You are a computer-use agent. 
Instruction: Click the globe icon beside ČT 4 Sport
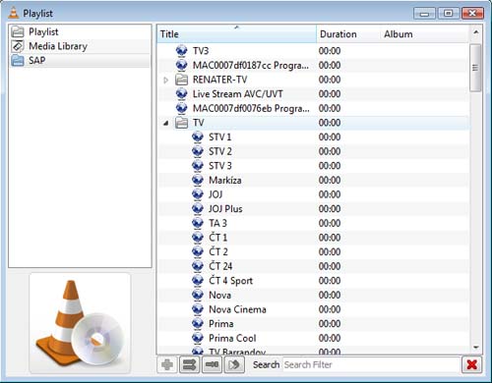(x=198, y=281)
